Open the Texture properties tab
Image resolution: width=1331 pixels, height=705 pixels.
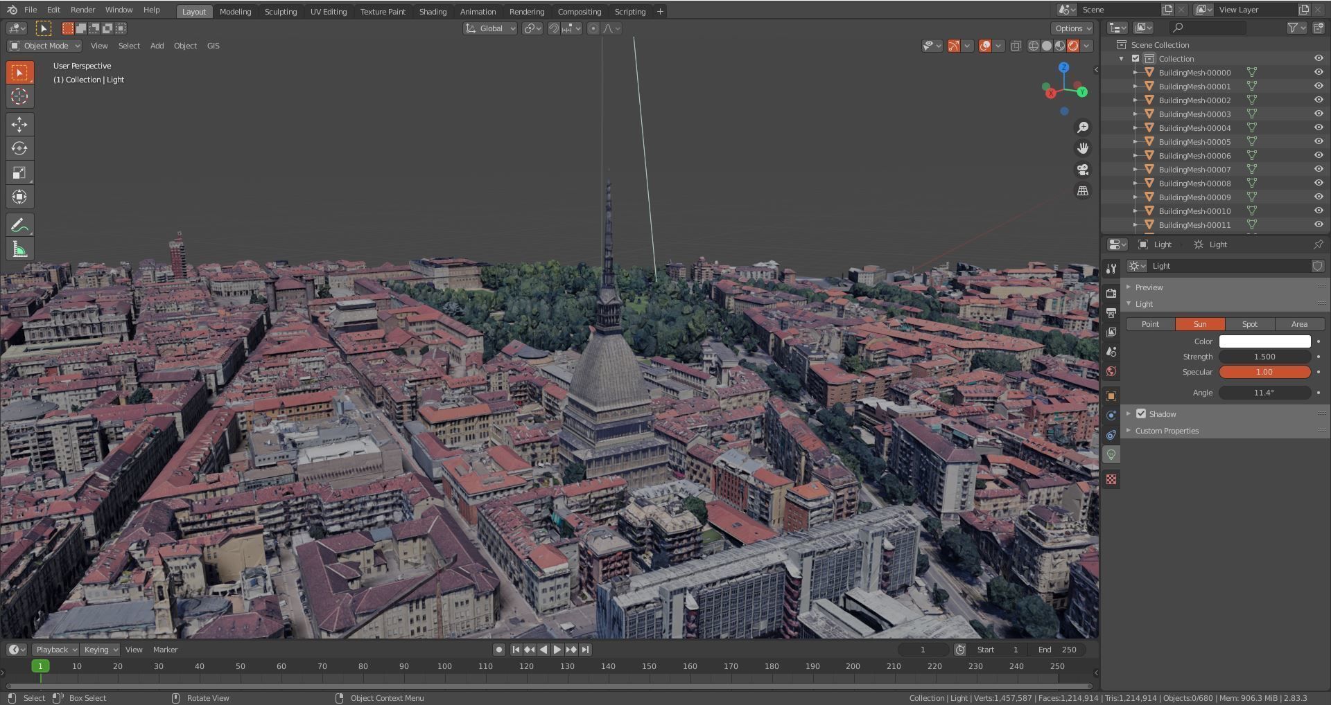(1111, 479)
